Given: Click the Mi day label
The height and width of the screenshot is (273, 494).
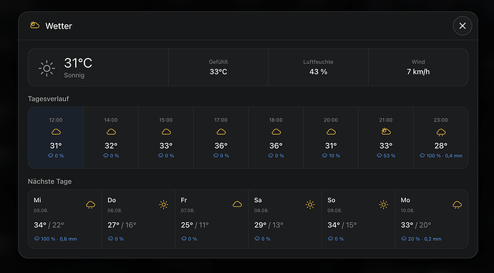Looking at the screenshot, I should coord(37,200).
